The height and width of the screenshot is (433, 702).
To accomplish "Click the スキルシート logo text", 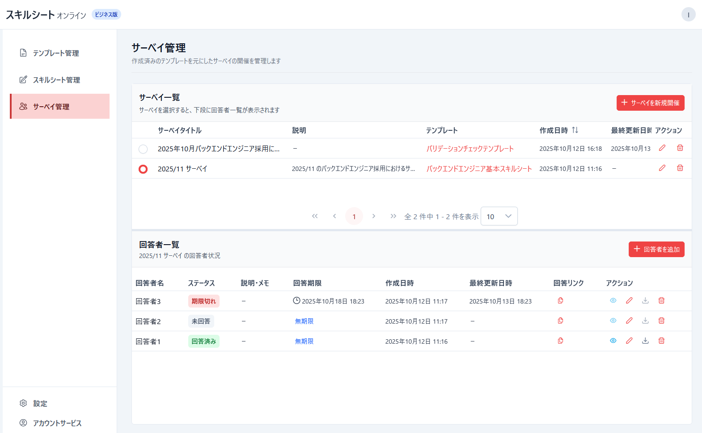I will 30,15.
